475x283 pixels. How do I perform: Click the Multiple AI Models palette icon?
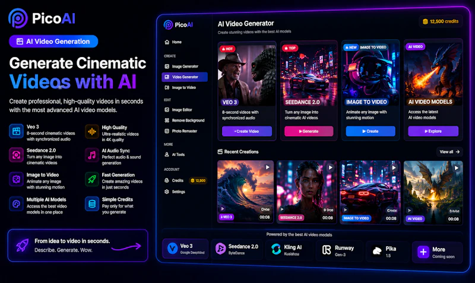click(x=17, y=204)
